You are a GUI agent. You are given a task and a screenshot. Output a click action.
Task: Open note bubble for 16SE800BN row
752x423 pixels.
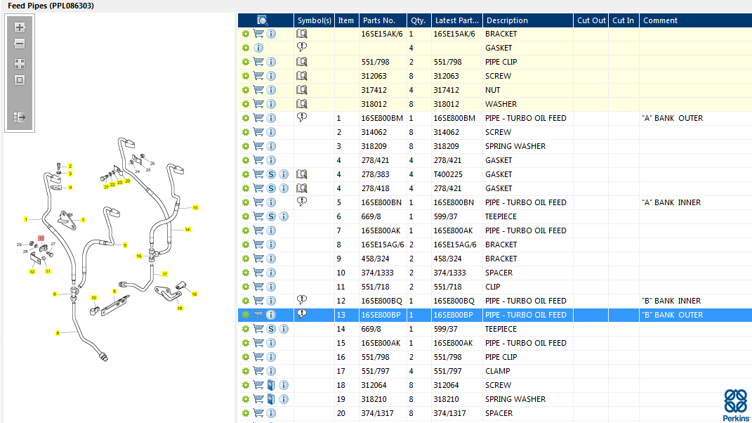click(302, 202)
